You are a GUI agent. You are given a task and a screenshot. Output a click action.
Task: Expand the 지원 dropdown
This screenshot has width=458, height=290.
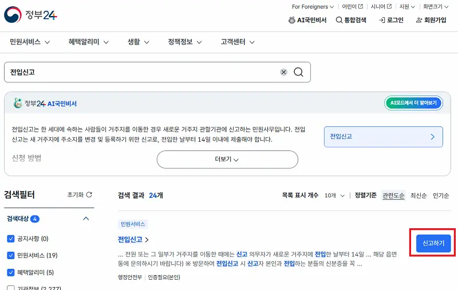tap(407, 6)
